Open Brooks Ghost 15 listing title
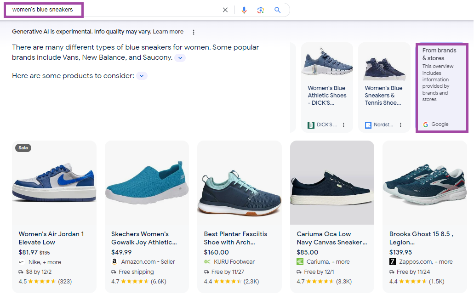Viewport: 474px width, 300px height. [421, 238]
